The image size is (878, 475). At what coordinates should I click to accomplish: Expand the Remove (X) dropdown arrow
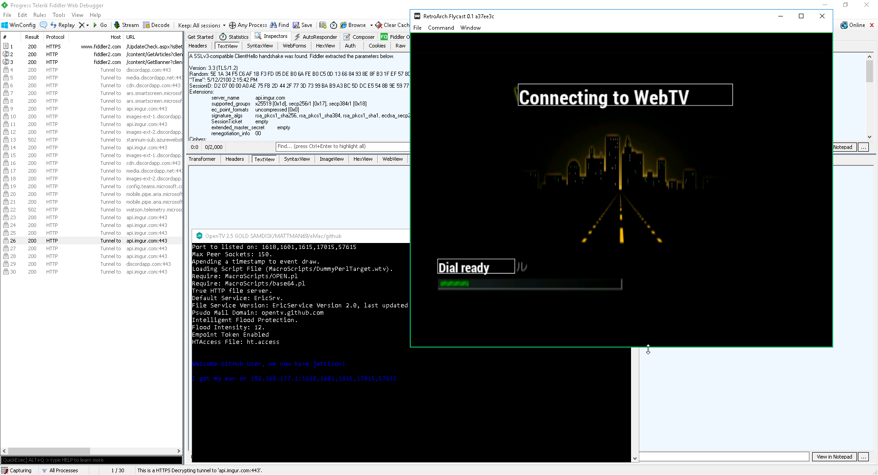pyautogui.click(x=87, y=25)
